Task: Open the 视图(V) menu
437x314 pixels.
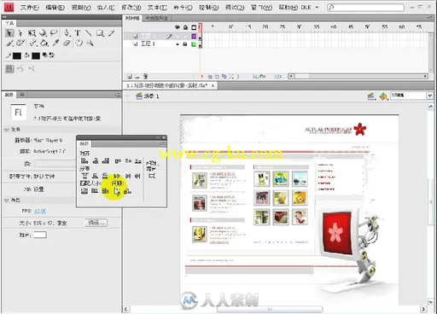Action: click(x=81, y=8)
